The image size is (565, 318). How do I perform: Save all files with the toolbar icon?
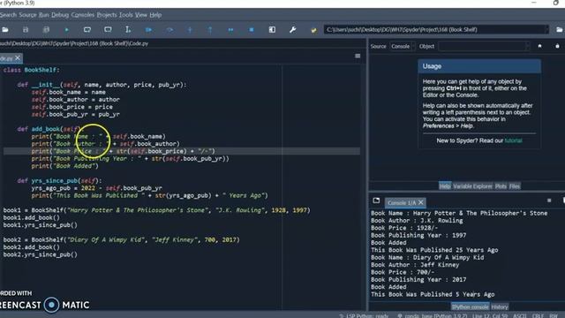46,29
